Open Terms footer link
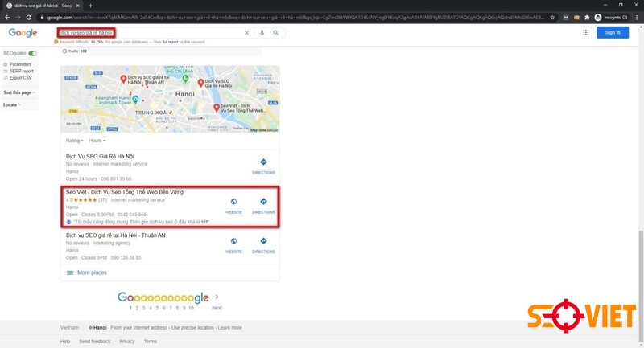This screenshot has width=644, height=348. [150, 341]
